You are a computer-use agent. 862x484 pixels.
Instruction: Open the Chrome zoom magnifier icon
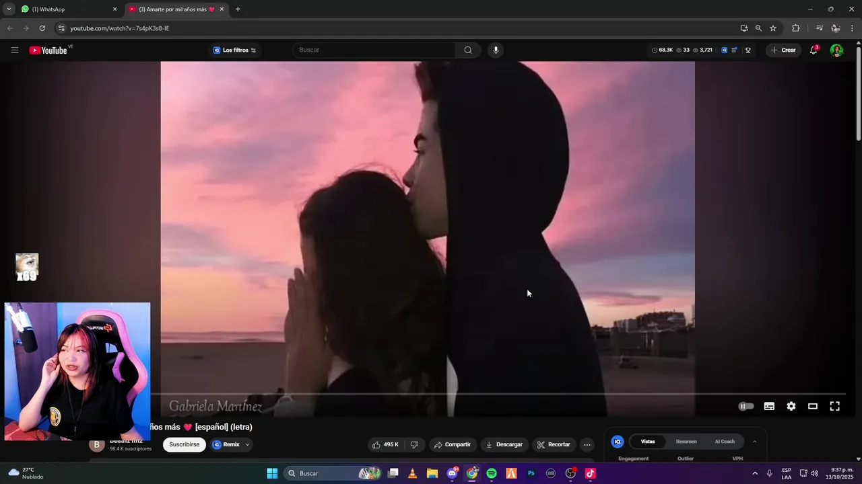[758, 28]
